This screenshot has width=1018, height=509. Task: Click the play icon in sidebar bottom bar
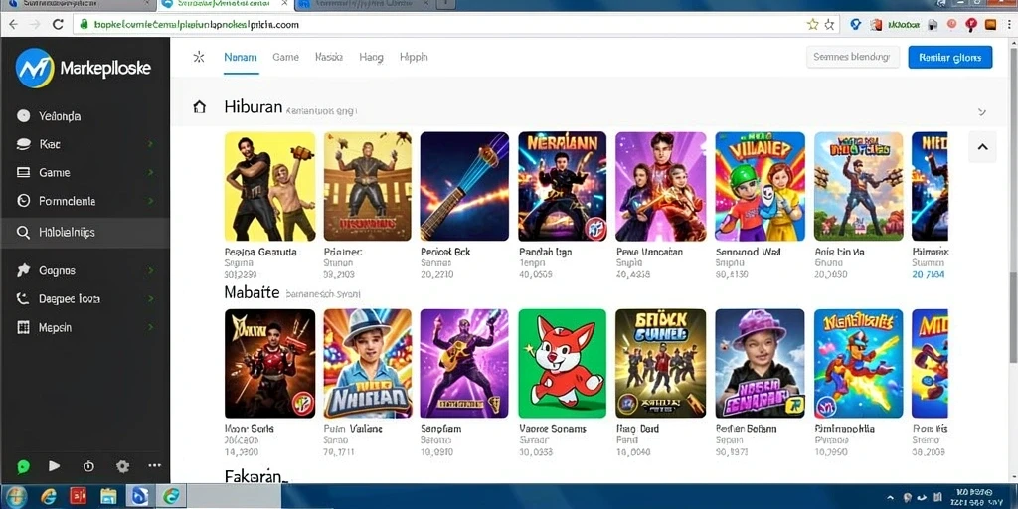point(55,465)
